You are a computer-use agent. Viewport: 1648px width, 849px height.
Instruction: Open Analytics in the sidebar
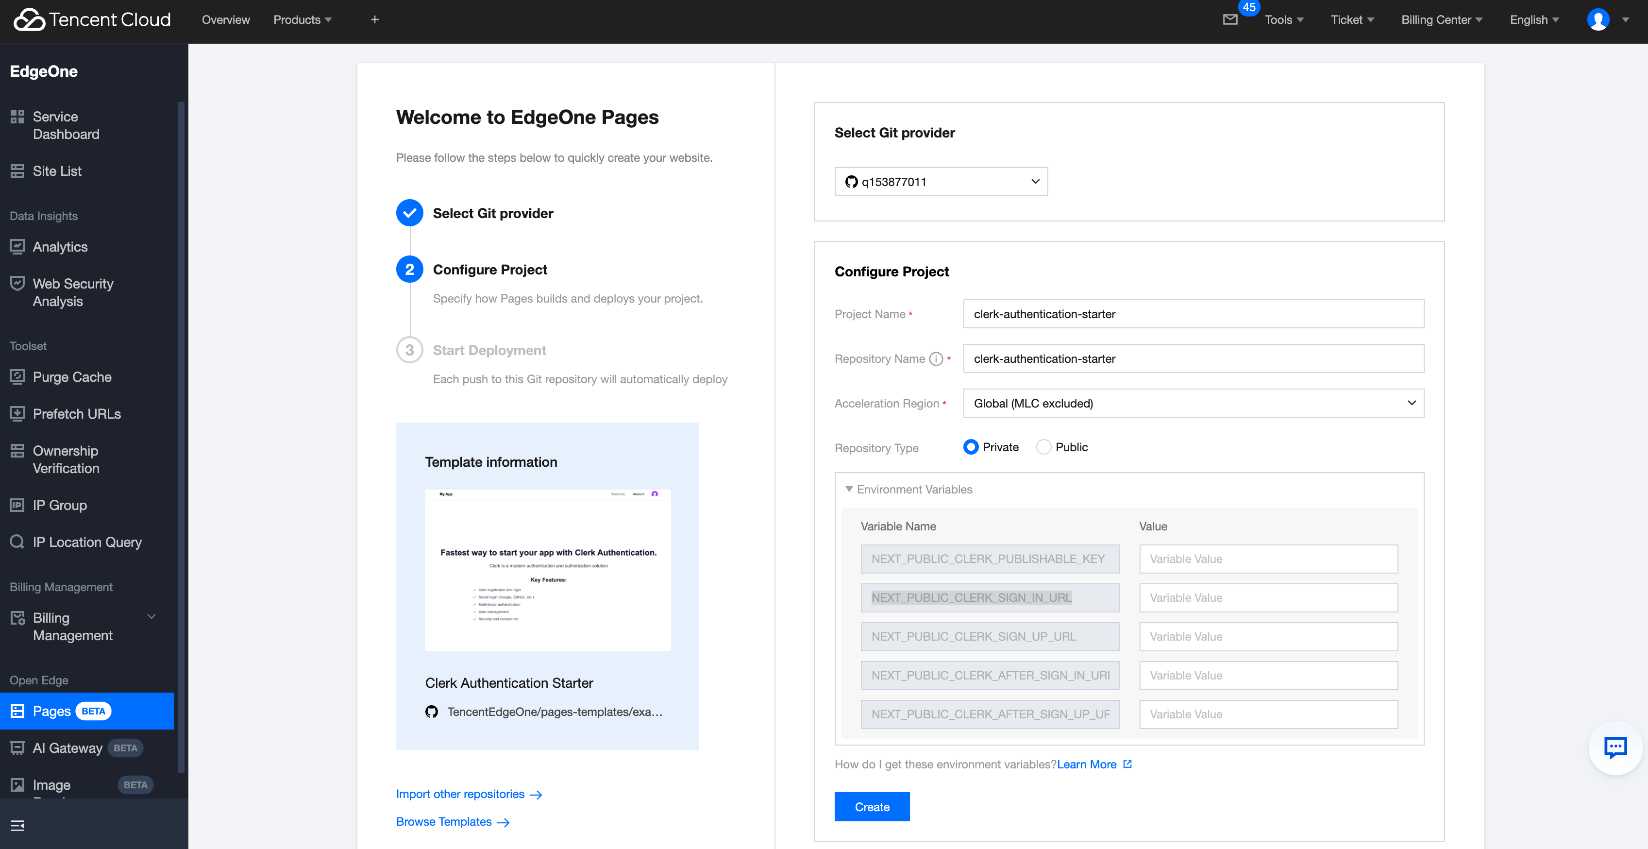[x=60, y=246]
